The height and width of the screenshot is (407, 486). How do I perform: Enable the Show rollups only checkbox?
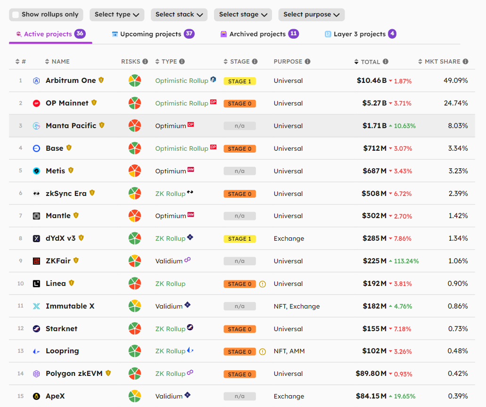point(16,15)
